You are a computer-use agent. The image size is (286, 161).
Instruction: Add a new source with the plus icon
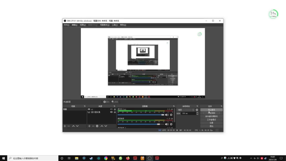tap(89, 126)
